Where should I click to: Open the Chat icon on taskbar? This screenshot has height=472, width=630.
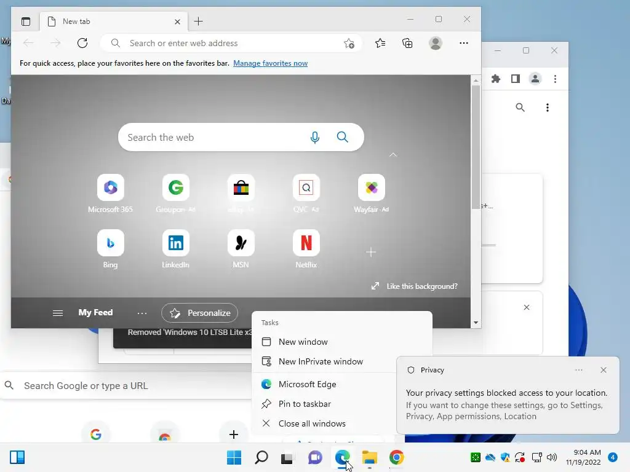(x=316, y=457)
